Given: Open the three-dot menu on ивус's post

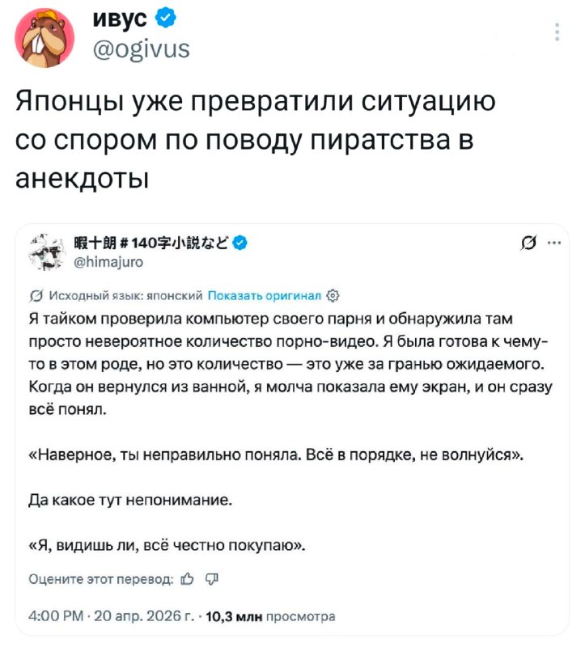Looking at the screenshot, I should coord(556,32).
